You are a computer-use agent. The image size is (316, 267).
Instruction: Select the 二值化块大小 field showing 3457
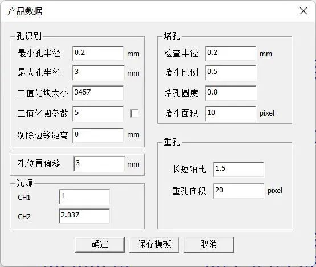pos(98,93)
